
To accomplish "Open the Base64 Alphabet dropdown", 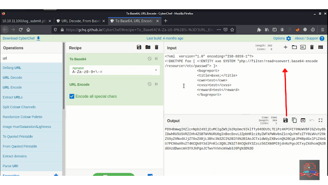I will 115,70.
